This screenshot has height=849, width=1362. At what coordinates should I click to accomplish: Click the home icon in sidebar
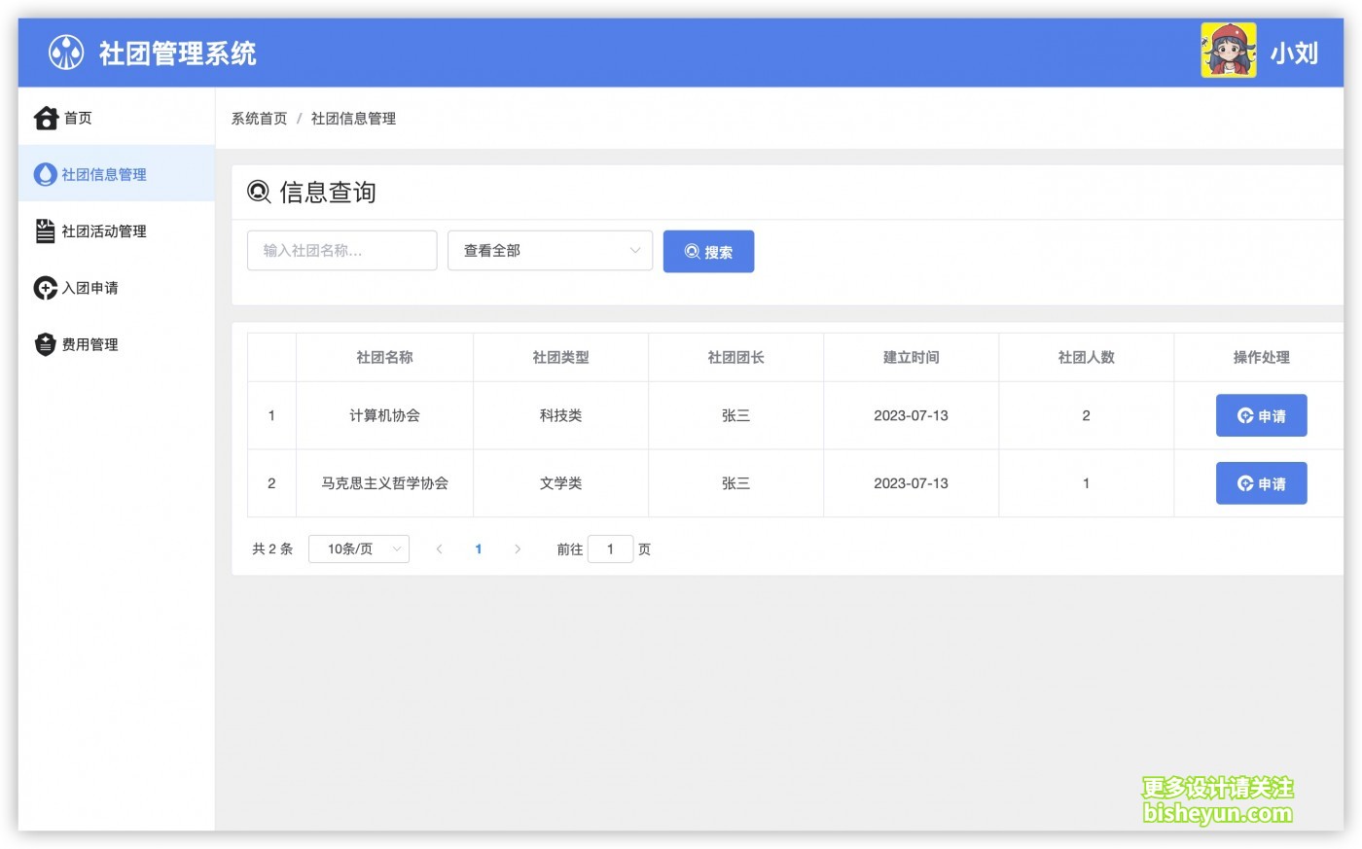tap(46, 119)
